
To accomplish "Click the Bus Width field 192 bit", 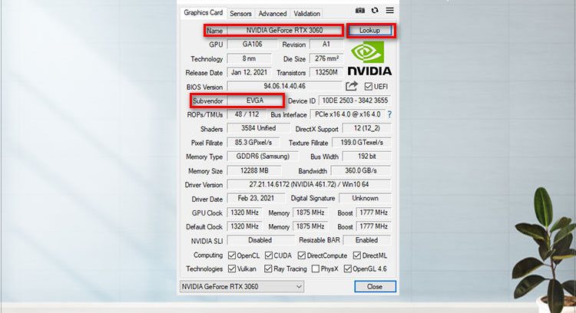I will tap(366, 156).
